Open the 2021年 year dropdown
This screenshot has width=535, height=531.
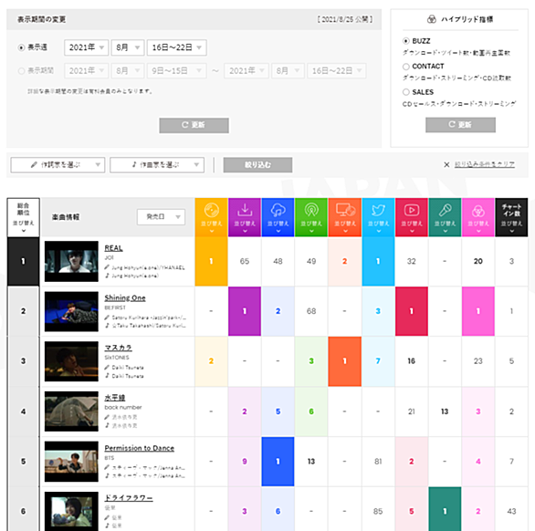(x=87, y=47)
